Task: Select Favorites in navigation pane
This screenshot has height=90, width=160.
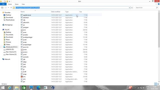Action: coord(7,12)
